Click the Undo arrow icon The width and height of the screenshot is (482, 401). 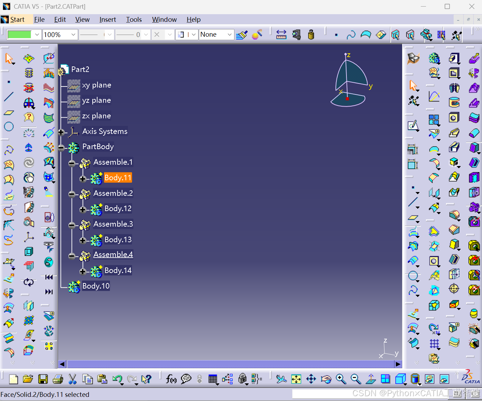117,379
